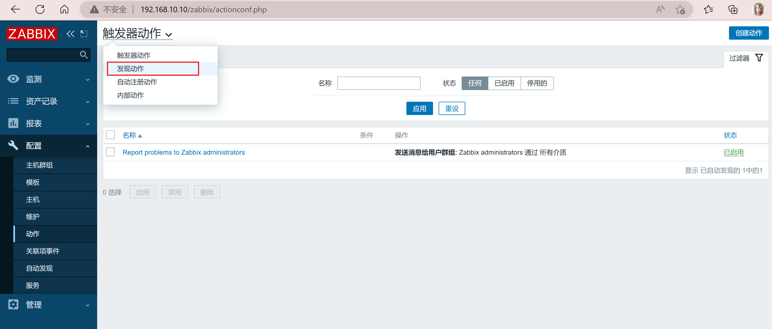Click the 应用 filter button
This screenshot has height=329, width=772.
419,109
